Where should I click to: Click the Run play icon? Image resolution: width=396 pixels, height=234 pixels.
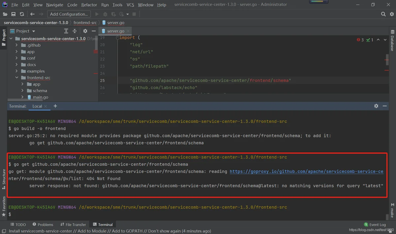tap(97, 14)
